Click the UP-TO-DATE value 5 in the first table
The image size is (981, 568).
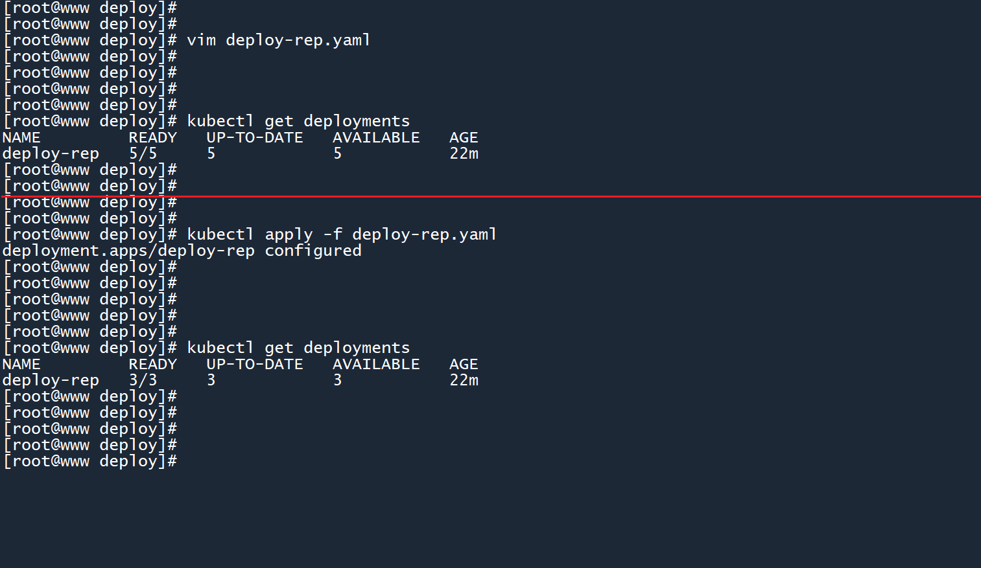coord(211,153)
